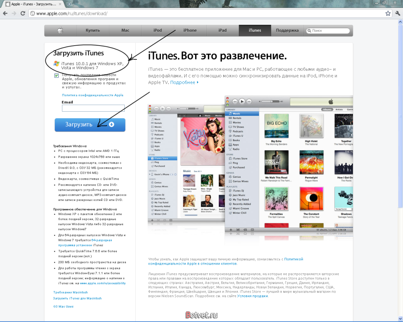Open the G3 Mac Users link
Image resolution: width=403 pixels, height=322 pixels.
point(63,306)
